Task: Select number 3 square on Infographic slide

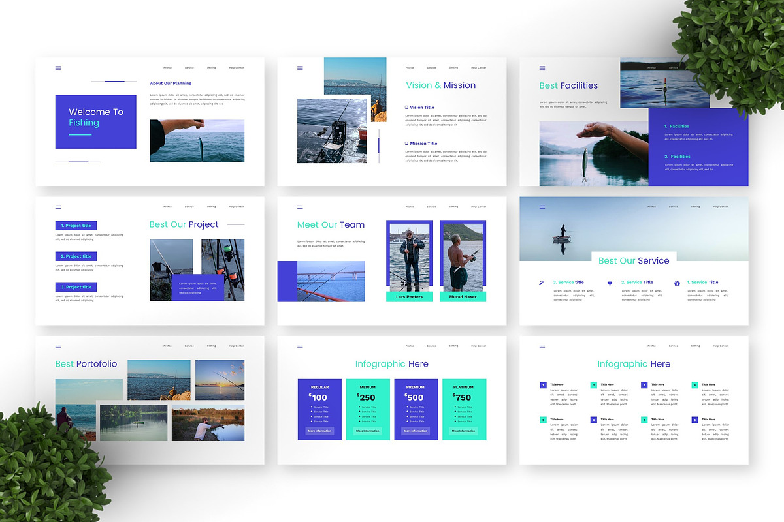Action: 644,385
